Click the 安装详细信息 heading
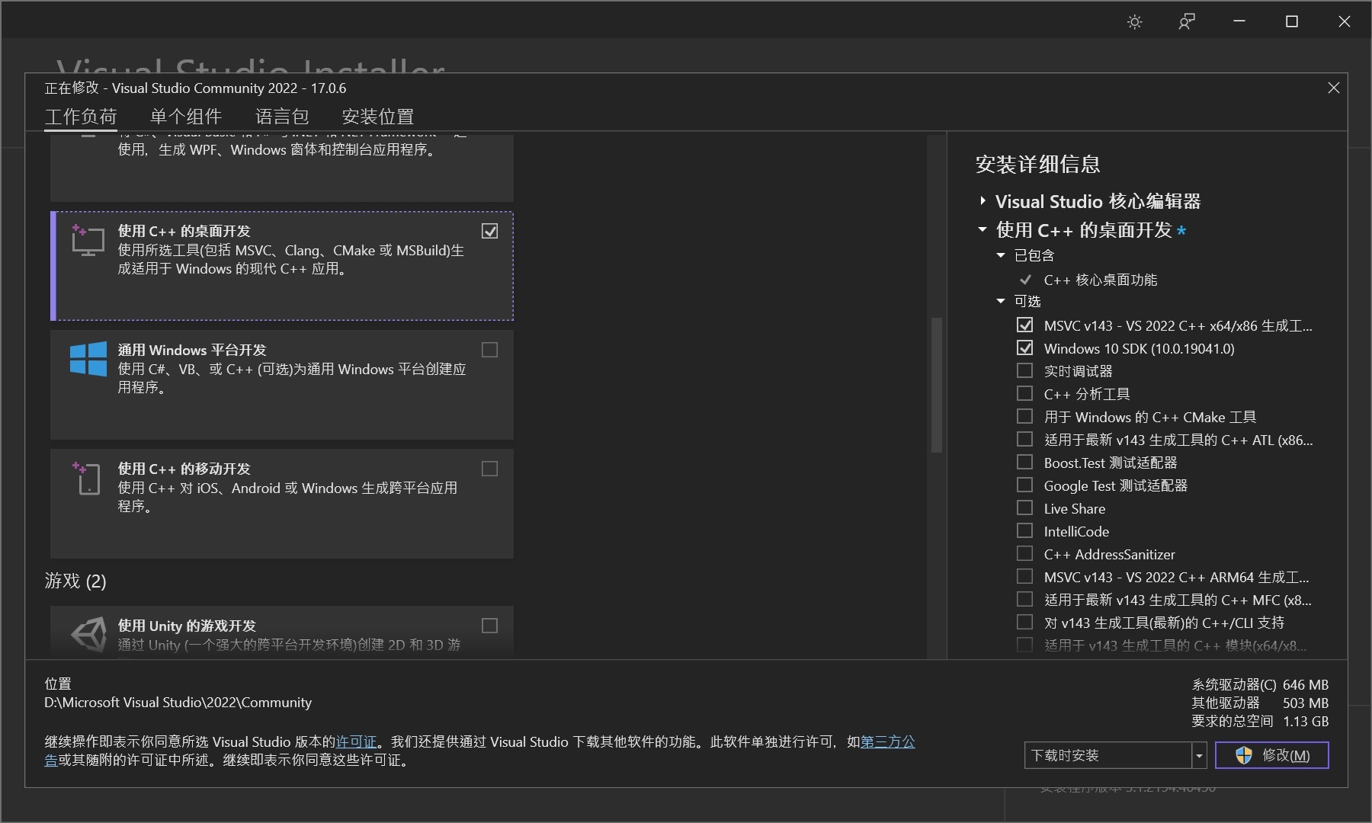Screen dimensions: 1372x823 pos(1037,164)
